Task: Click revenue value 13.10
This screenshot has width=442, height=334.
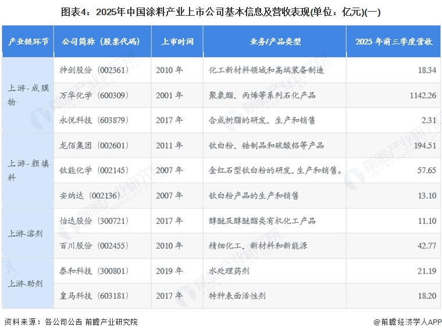Action: 427,196
